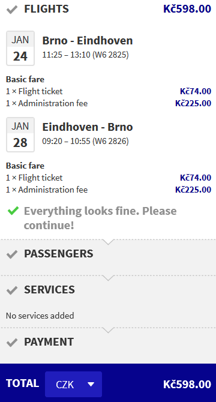The height and width of the screenshot is (402, 216).
Task: Click the No services added text
Action: pos(40,316)
